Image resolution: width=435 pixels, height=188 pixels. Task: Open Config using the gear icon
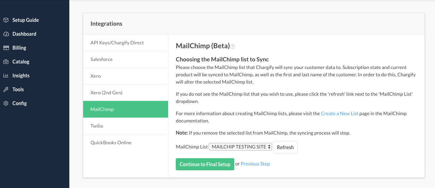coord(6,103)
